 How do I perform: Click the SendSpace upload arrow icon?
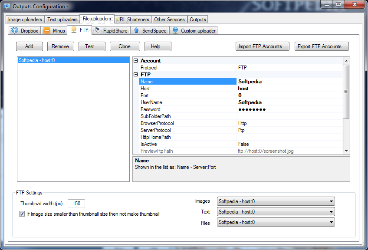[x=136, y=30]
